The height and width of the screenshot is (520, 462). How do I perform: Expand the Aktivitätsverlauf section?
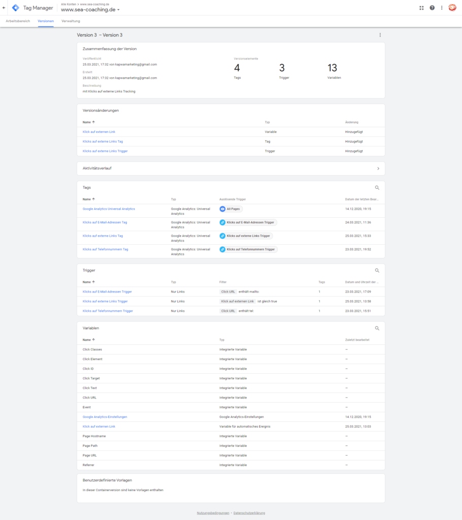[x=378, y=169]
